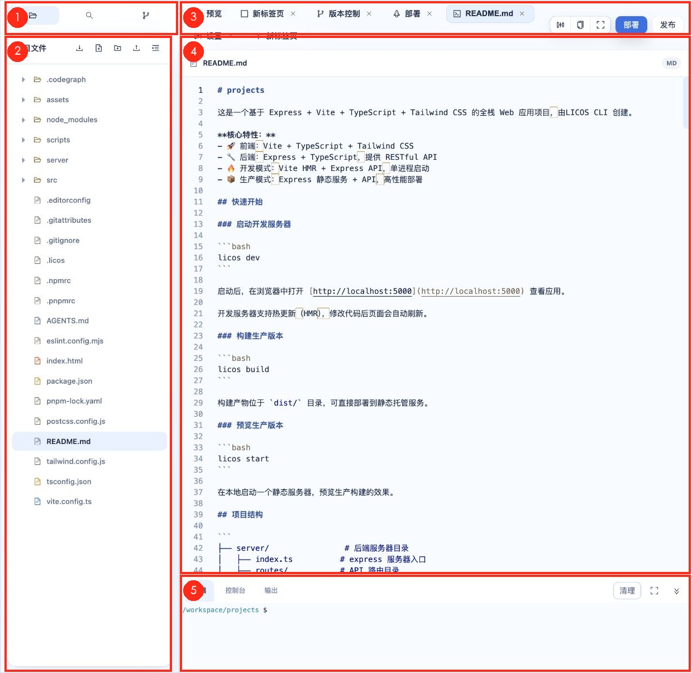Screen dimensions: 692x673
Task: Expand the node_modules folder arrow
Action: tap(23, 120)
